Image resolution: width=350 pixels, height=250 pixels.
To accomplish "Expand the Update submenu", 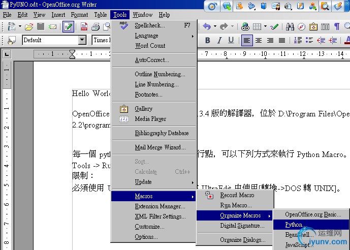I will click(x=154, y=182).
